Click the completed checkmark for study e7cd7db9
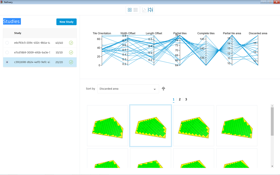This screenshot has height=175, width=280. tap(71, 52)
